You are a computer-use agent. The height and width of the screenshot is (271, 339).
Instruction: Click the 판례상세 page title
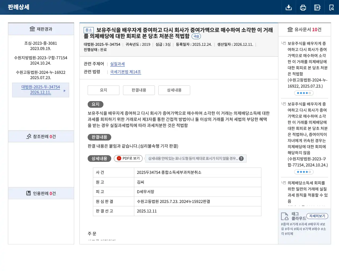[x=19, y=7]
